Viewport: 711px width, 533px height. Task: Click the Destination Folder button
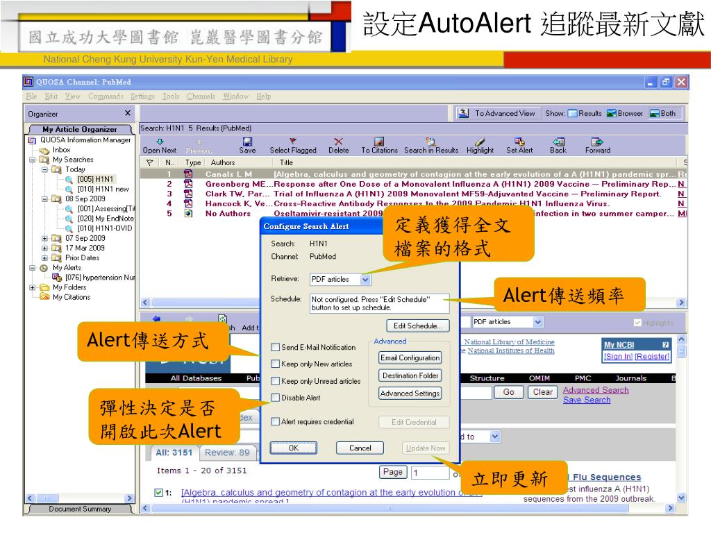click(410, 375)
